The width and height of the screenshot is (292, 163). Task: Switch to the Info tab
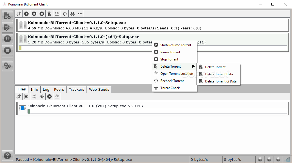pos(34,89)
